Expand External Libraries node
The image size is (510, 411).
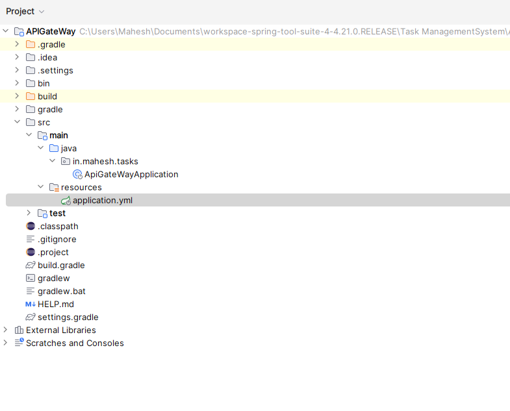tap(6, 330)
